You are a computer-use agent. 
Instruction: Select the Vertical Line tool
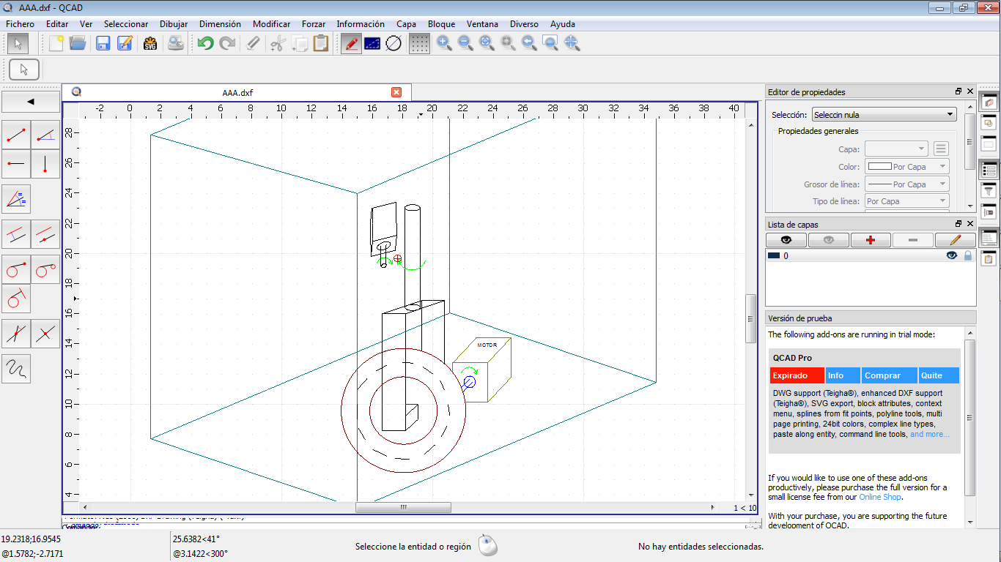tap(45, 164)
